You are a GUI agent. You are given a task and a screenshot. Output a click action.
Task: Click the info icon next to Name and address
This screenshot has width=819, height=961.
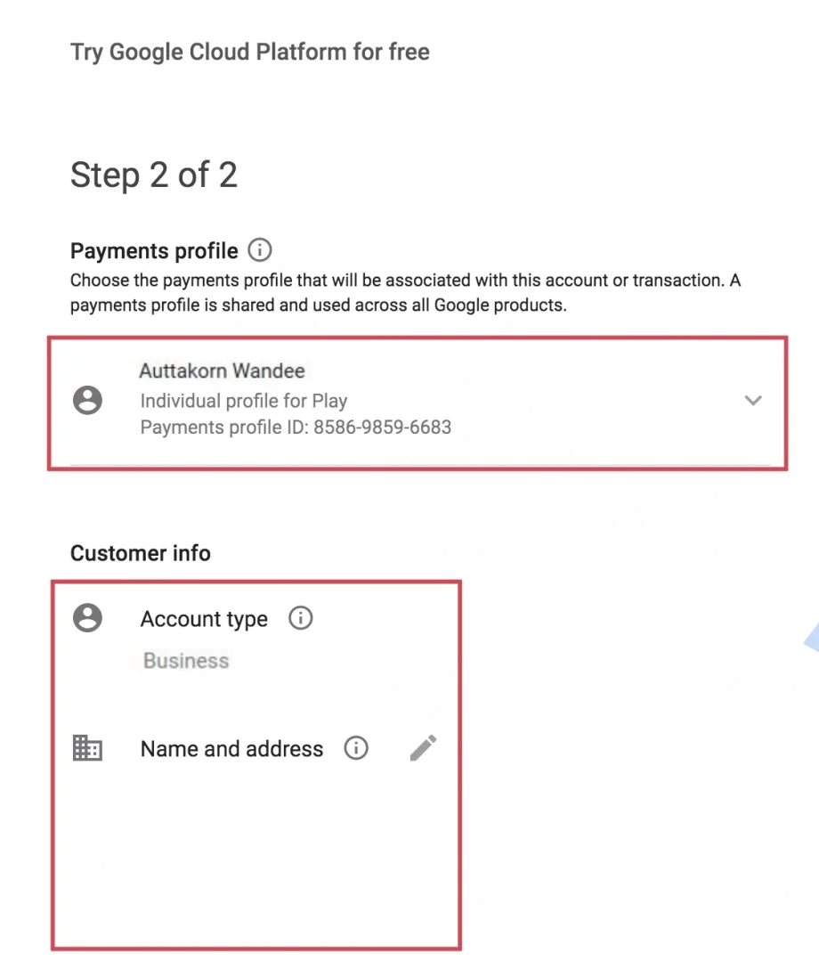click(356, 748)
